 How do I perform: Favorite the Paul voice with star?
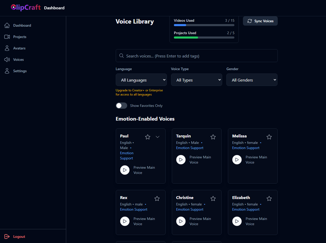pos(148,137)
